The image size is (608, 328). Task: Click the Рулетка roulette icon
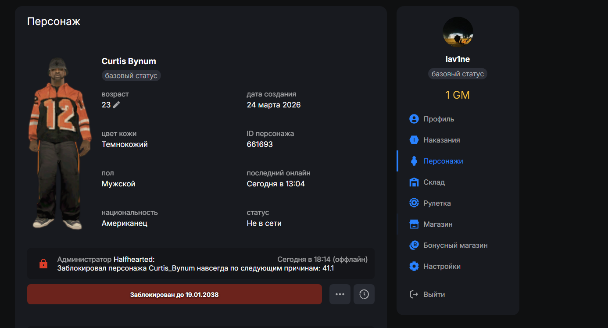tap(414, 203)
